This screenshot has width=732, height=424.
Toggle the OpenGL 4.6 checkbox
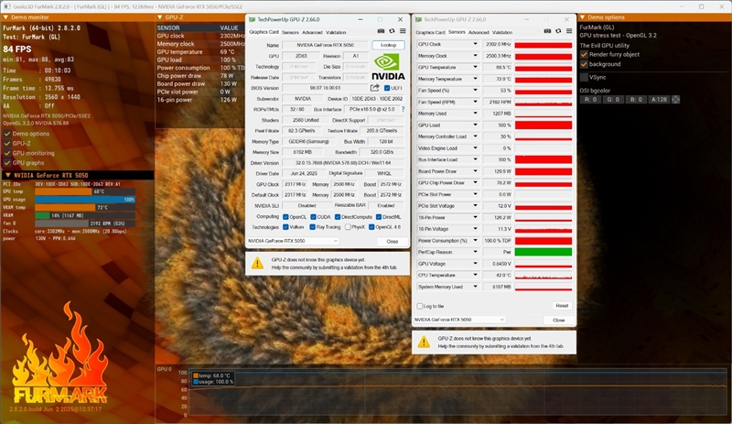371,227
